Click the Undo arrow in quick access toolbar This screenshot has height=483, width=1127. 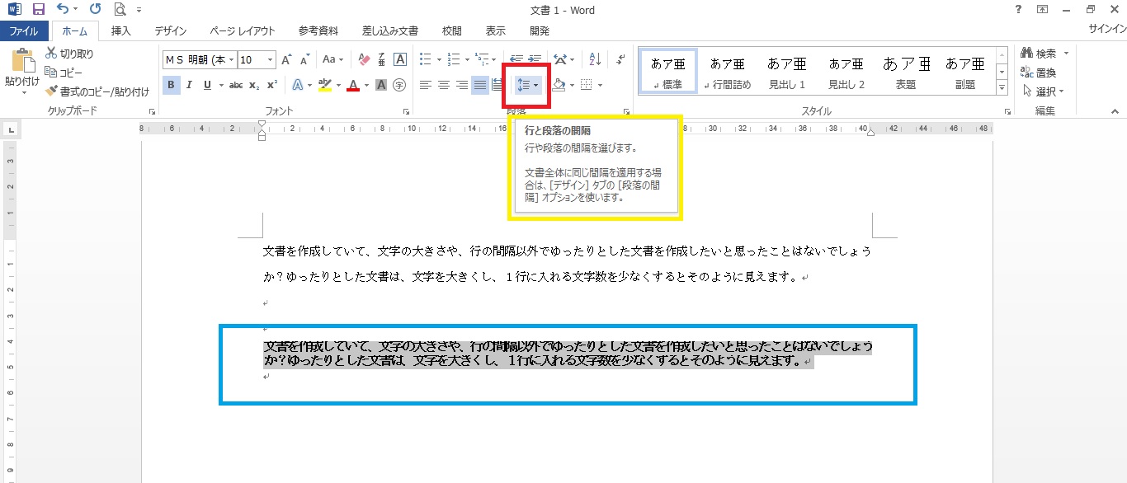pyautogui.click(x=64, y=10)
